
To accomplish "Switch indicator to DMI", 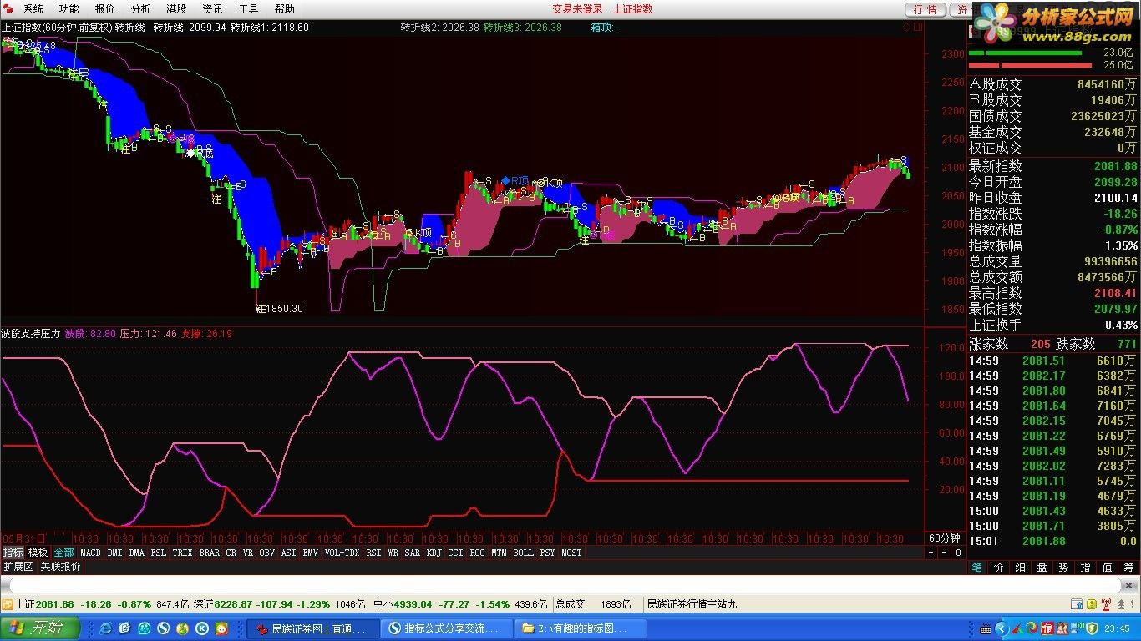I will [114, 553].
